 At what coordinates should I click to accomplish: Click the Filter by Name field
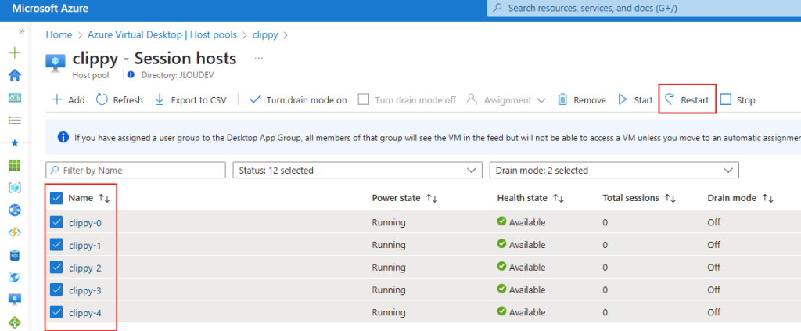[135, 170]
